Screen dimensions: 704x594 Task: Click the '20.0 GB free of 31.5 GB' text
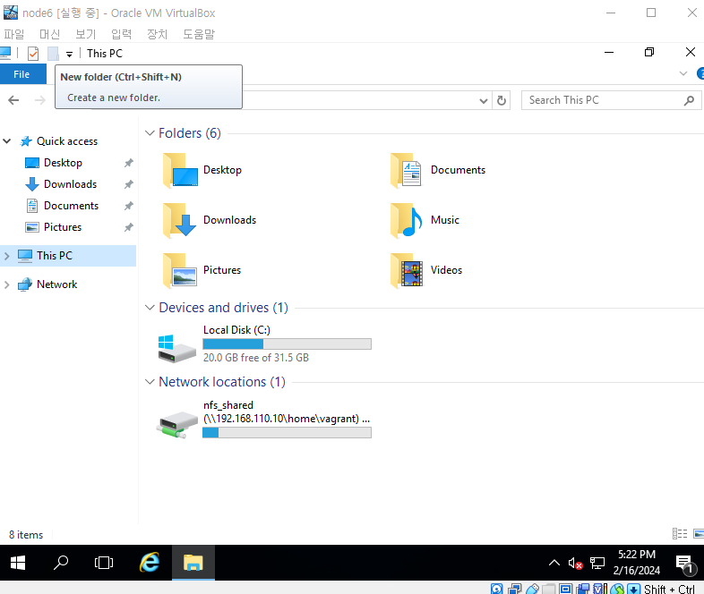click(256, 358)
